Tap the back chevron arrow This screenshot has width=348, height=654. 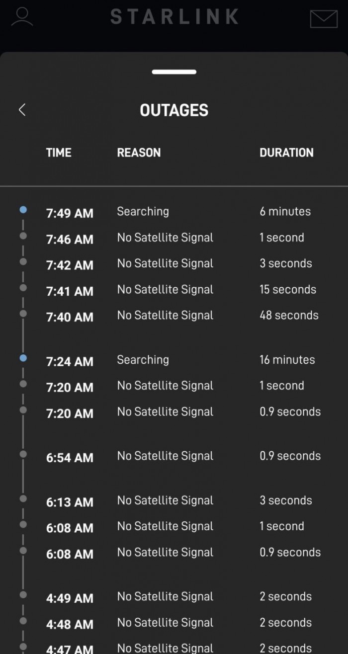(x=22, y=110)
